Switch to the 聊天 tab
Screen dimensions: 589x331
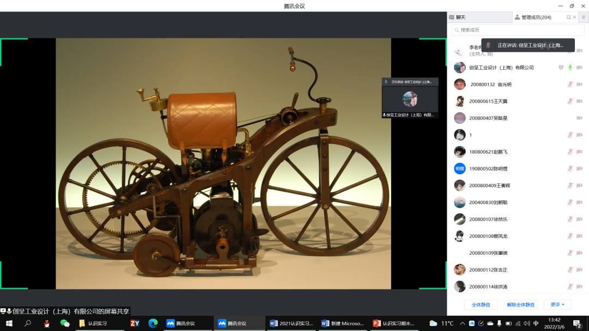pyautogui.click(x=461, y=17)
